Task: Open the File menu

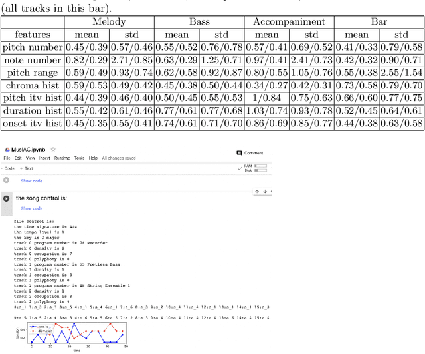Action: [7, 158]
